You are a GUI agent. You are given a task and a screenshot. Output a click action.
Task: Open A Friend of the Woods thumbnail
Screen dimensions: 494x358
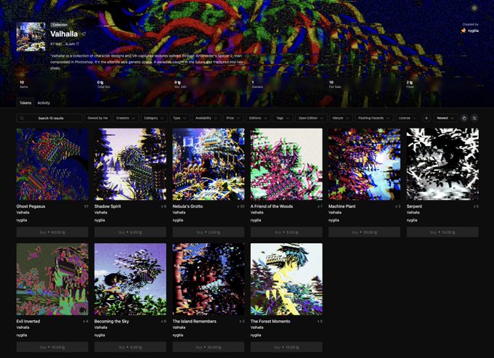[x=286, y=164]
